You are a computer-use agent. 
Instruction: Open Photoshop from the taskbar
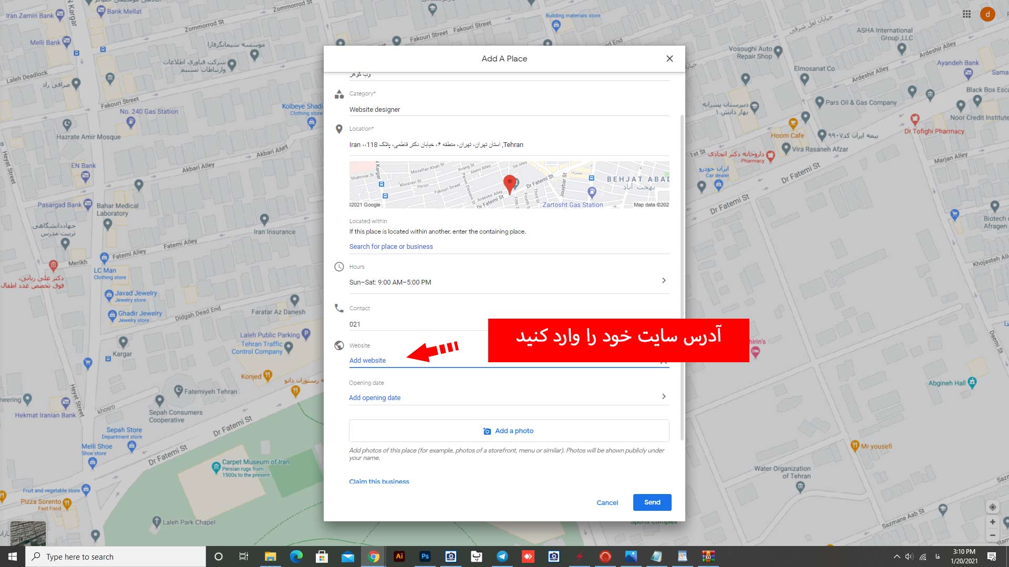point(425,556)
